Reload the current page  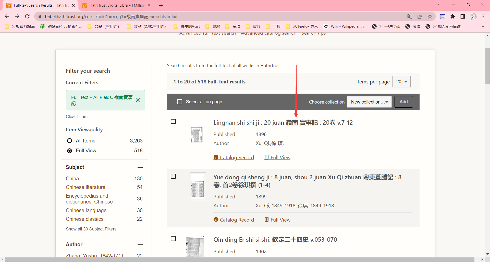click(x=27, y=17)
